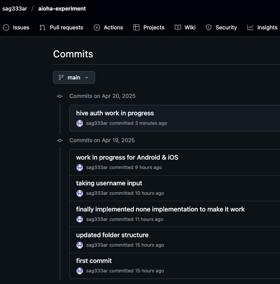The image size is (280, 284).
Task: Click '9 hours ago' timestamp
Action: click(x=148, y=168)
